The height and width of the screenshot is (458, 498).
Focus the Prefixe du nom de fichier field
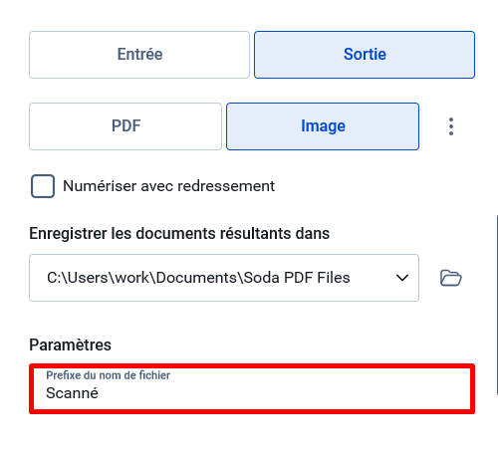tap(252, 388)
